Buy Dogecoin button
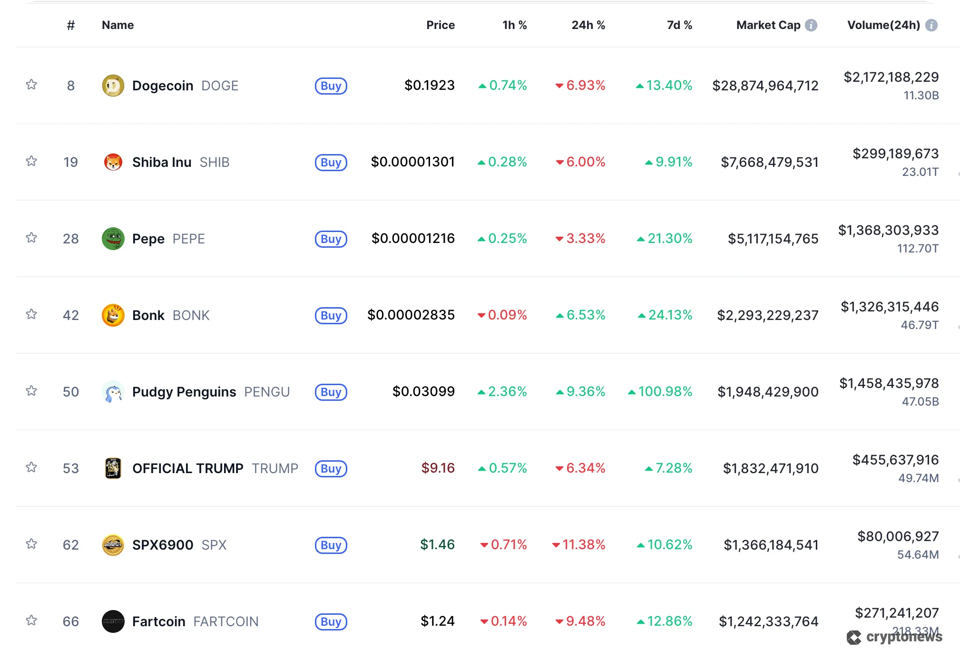The image size is (960, 659). [x=331, y=86]
